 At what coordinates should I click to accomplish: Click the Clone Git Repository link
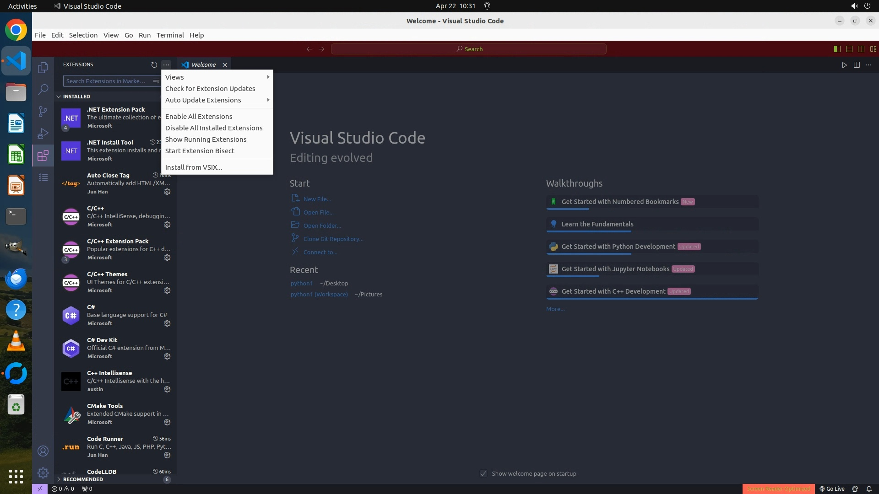pyautogui.click(x=333, y=239)
